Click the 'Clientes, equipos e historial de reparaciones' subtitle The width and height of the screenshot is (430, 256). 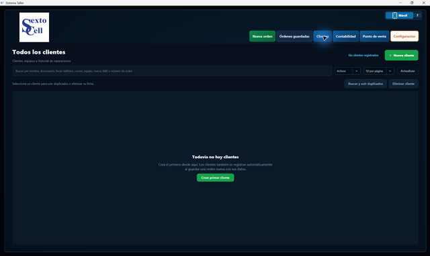42,61
